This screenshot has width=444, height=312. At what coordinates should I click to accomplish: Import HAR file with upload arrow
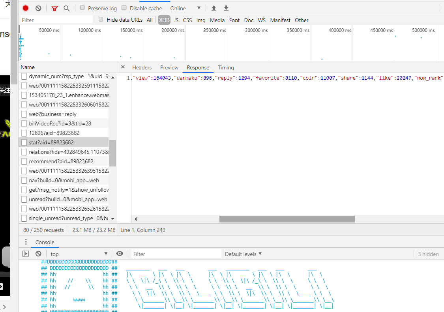pyautogui.click(x=214, y=8)
